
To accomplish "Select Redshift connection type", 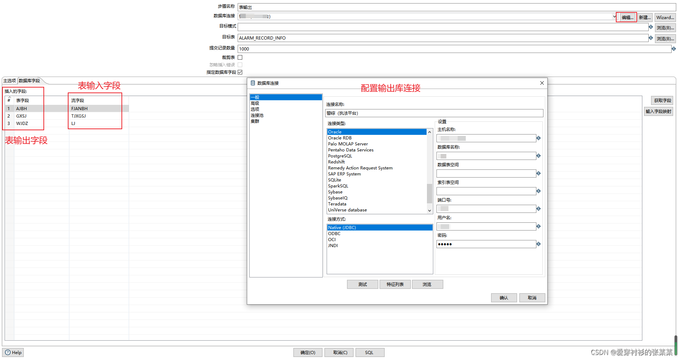I will pos(377,162).
